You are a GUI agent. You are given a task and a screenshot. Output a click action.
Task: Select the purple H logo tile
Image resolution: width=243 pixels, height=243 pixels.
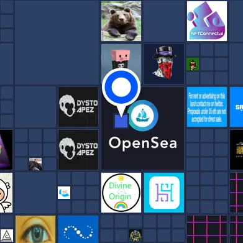coord(164,193)
